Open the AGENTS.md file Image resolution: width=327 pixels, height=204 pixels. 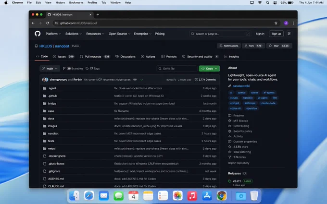click(x=56, y=179)
